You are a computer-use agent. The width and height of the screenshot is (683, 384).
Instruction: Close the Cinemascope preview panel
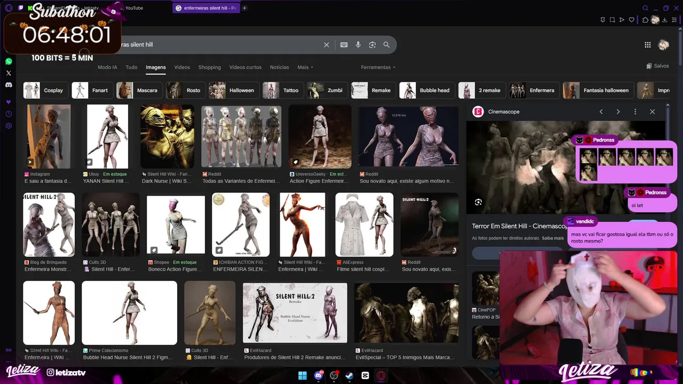click(652, 111)
